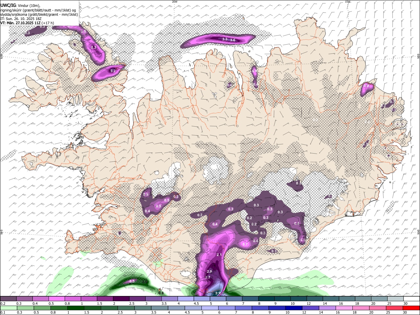Select the 'VT: Mán. 27.10.2025 11Z' line
Viewport: 420px width, 315px height.
click(x=20, y=23)
